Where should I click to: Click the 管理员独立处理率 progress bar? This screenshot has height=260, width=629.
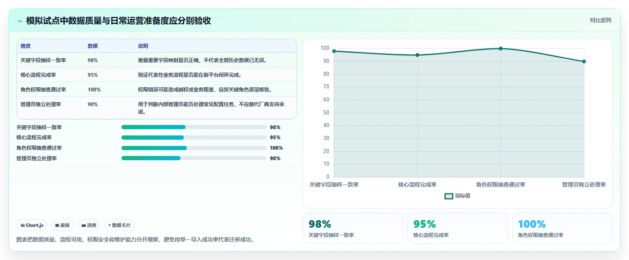(x=194, y=158)
